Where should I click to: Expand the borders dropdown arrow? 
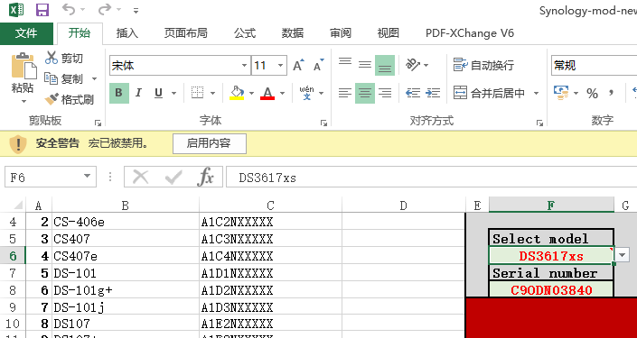click(x=213, y=94)
